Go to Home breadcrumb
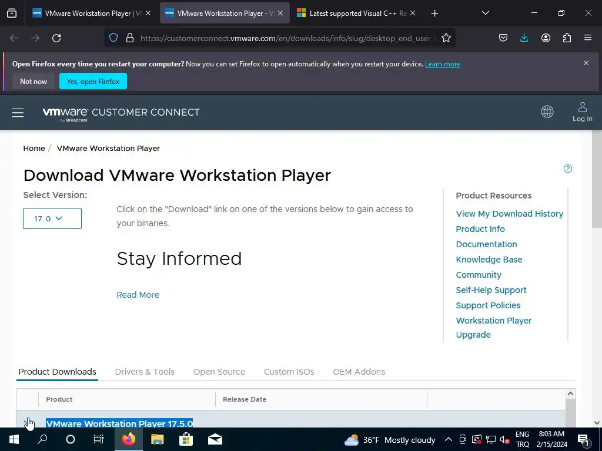This screenshot has height=451, width=602. pyautogui.click(x=34, y=149)
